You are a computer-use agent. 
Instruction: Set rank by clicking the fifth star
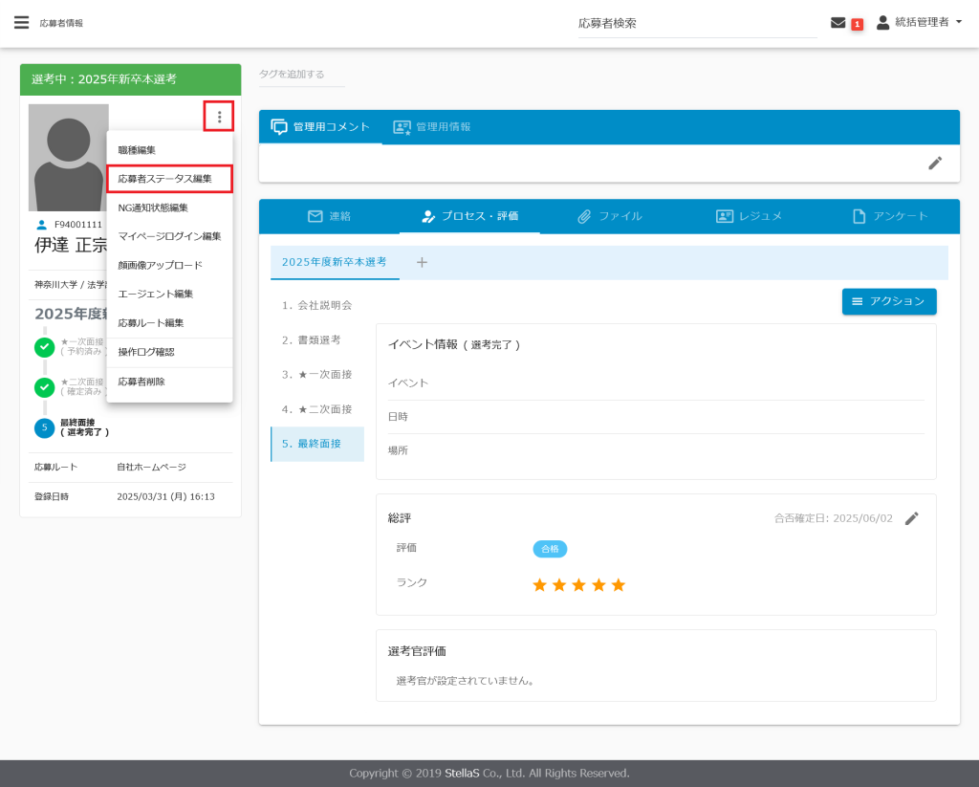618,584
